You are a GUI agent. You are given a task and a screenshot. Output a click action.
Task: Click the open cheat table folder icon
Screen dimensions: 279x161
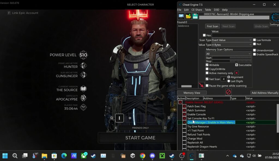(x=188, y=16)
